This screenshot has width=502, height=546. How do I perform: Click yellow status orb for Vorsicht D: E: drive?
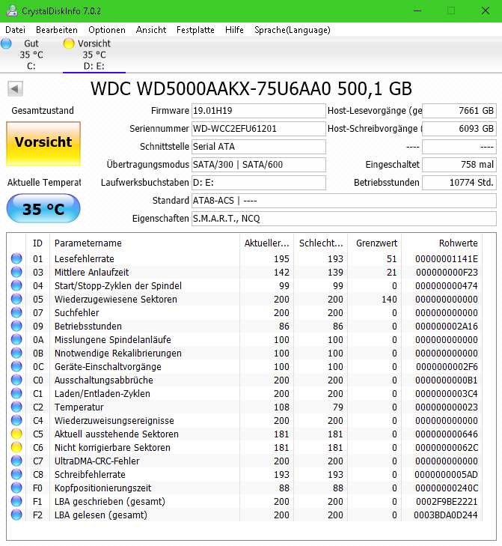[x=69, y=43]
